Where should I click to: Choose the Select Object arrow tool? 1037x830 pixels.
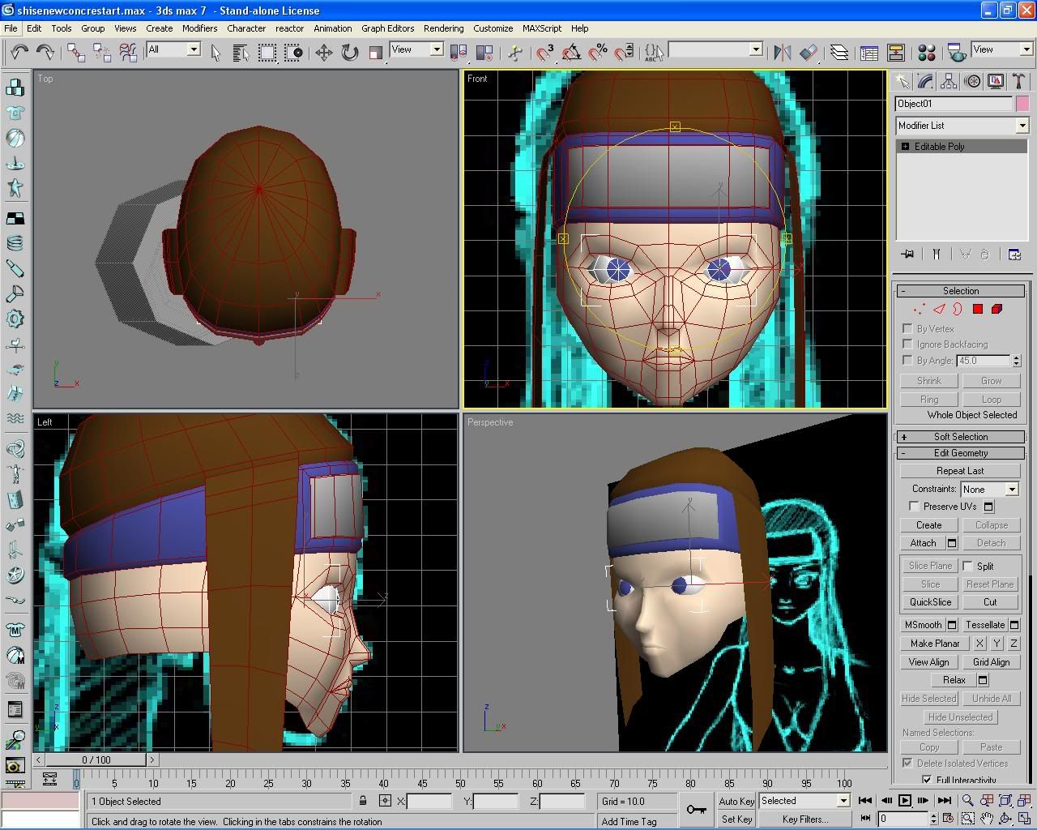click(216, 53)
